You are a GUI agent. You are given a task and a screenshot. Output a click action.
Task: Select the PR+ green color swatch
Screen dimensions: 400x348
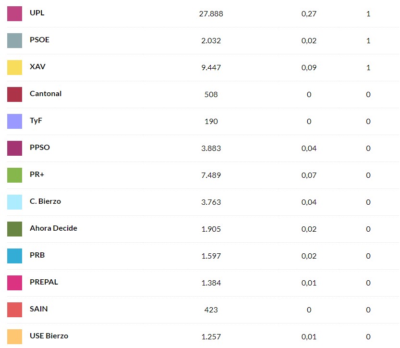(15, 175)
